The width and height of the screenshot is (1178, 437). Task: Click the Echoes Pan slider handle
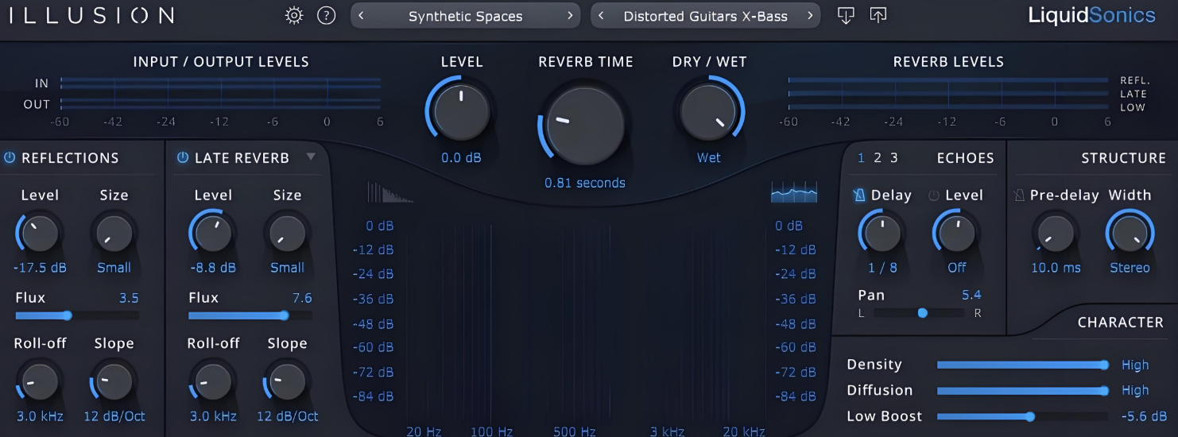tap(922, 313)
